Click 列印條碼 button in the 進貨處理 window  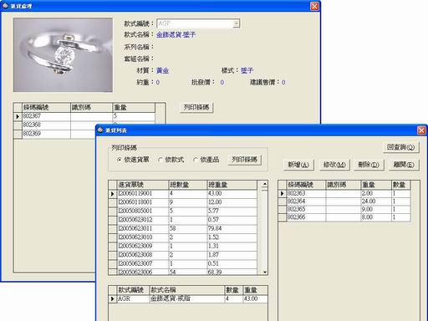[196, 107]
